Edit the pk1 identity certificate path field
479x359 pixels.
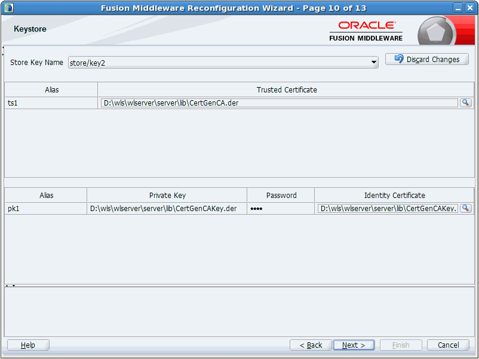pyautogui.click(x=388, y=208)
